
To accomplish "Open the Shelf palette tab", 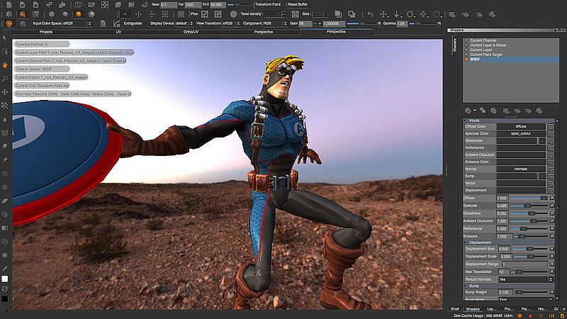I will tap(454, 309).
